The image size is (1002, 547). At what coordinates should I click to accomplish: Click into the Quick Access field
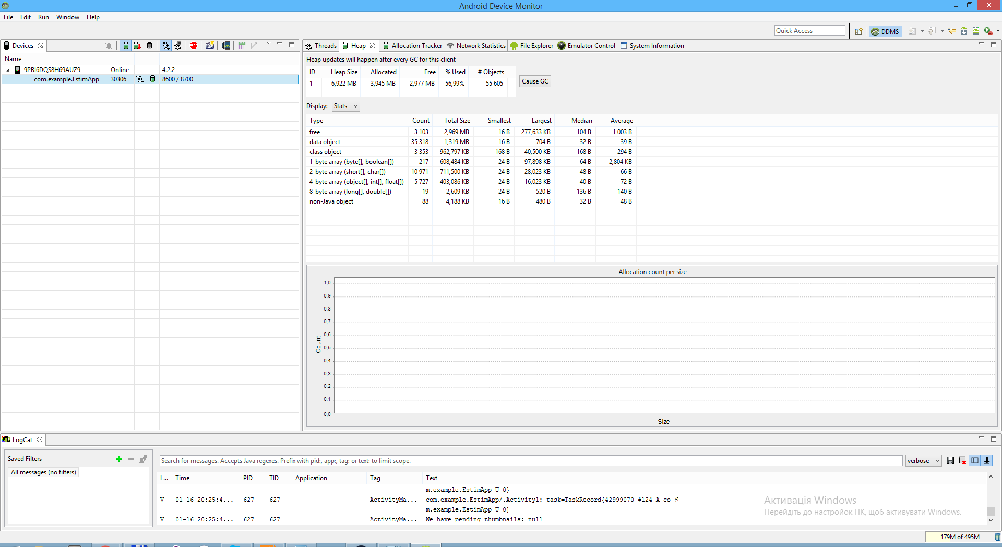(x=809, y=31)
